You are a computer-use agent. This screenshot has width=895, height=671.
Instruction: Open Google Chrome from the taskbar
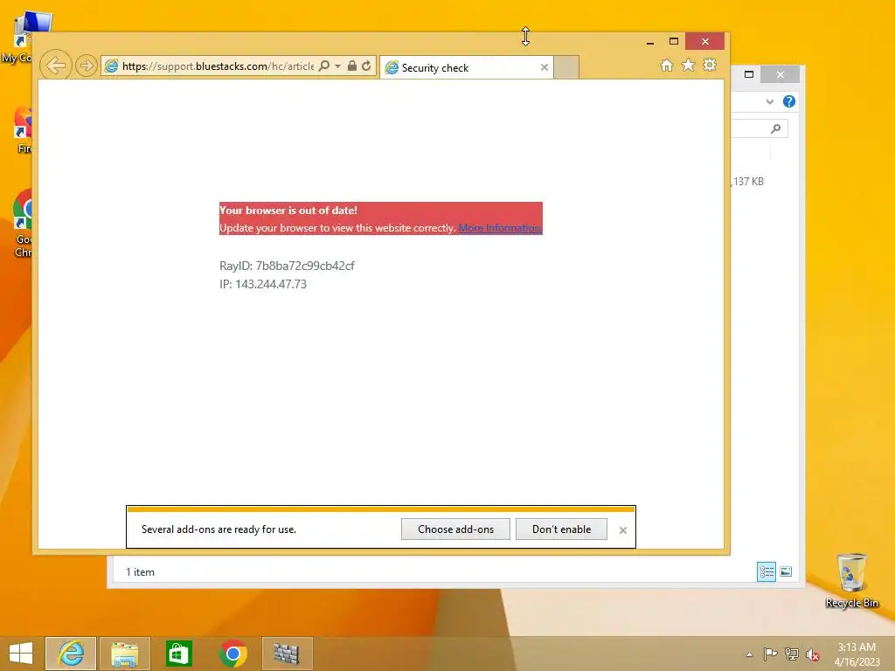(232, 654)
